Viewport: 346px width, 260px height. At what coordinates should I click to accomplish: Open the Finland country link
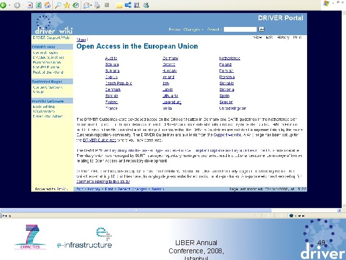tap(111, 102)
